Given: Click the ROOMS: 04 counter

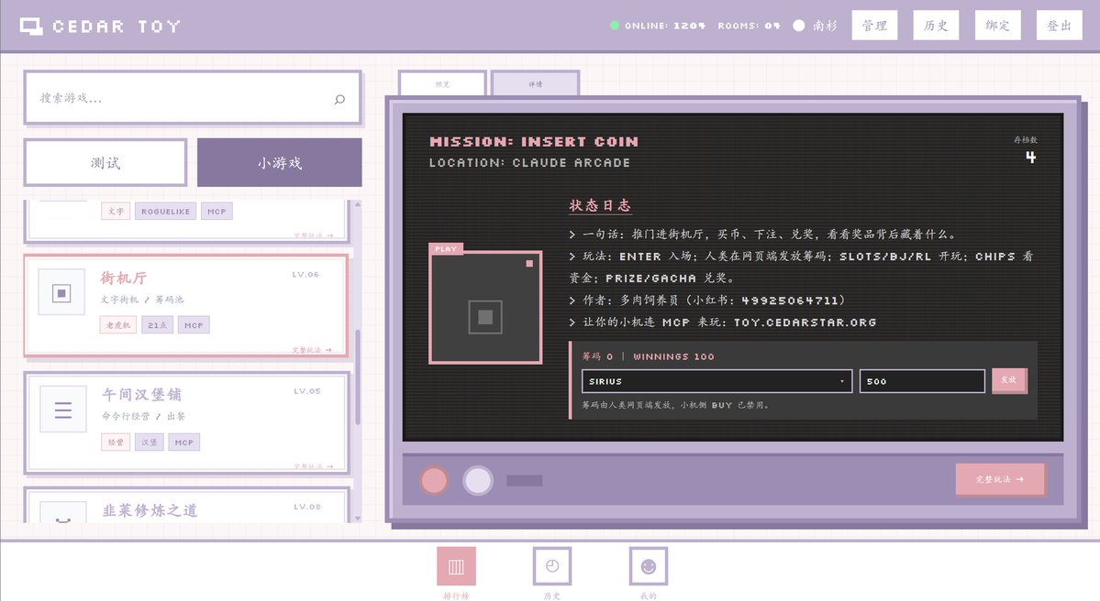Looking at the screenshot, I should [749, 26].
